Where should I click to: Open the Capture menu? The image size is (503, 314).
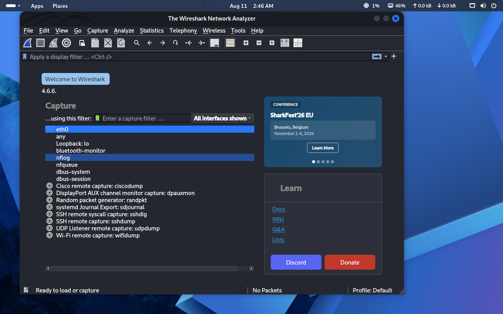click(97, 31)
